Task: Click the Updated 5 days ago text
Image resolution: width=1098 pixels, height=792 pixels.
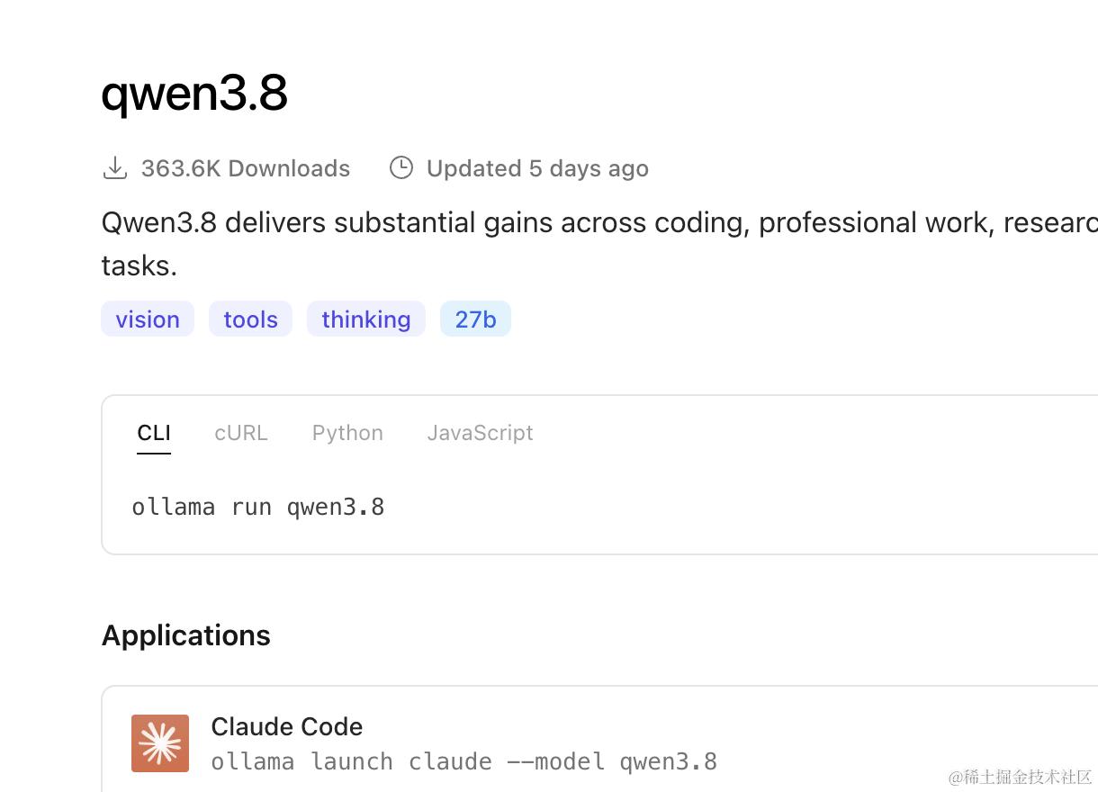Action: [x=537, y=168]
